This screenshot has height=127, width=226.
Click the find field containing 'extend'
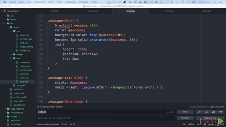point(106,112)
